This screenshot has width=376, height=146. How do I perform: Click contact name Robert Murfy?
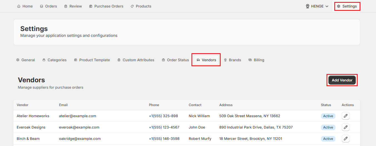tap(200, 139)
